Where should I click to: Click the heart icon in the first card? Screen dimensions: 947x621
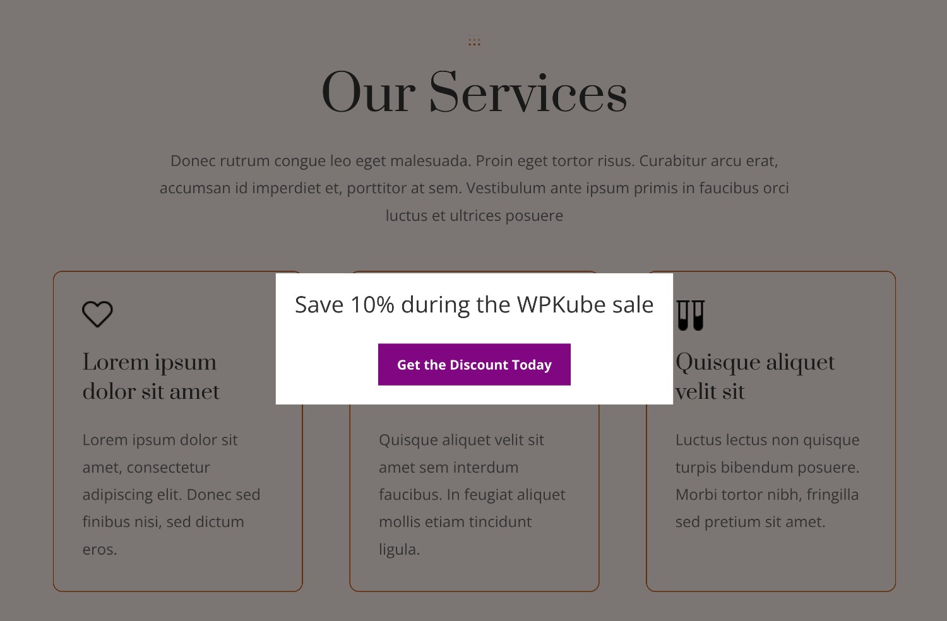click(x=97, y=314)
